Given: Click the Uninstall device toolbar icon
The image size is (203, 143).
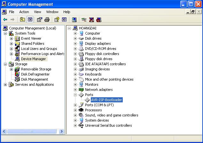Looking at the screenshot, I should 91,20.
